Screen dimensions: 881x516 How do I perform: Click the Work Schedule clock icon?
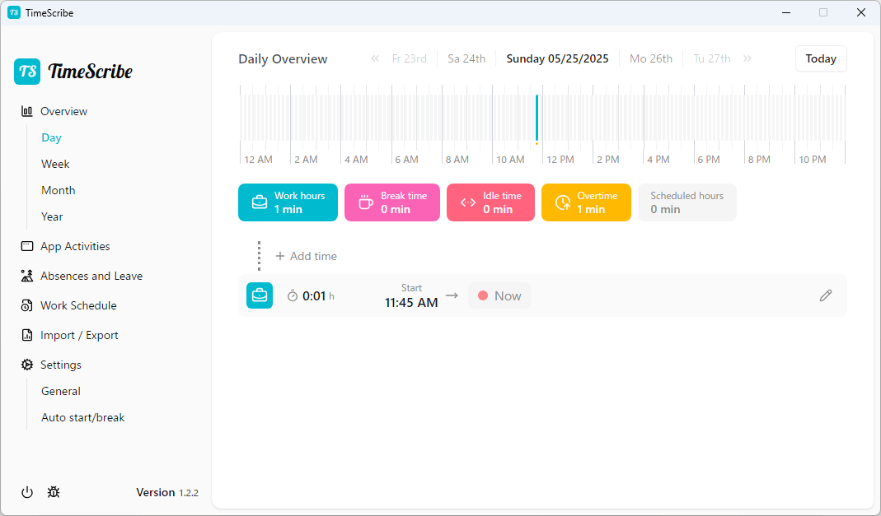(x=27, y=305)
